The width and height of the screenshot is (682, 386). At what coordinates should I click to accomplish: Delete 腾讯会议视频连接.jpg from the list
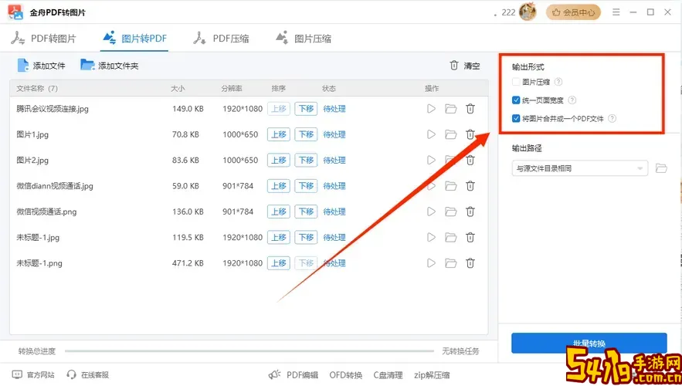coord(470,109)
